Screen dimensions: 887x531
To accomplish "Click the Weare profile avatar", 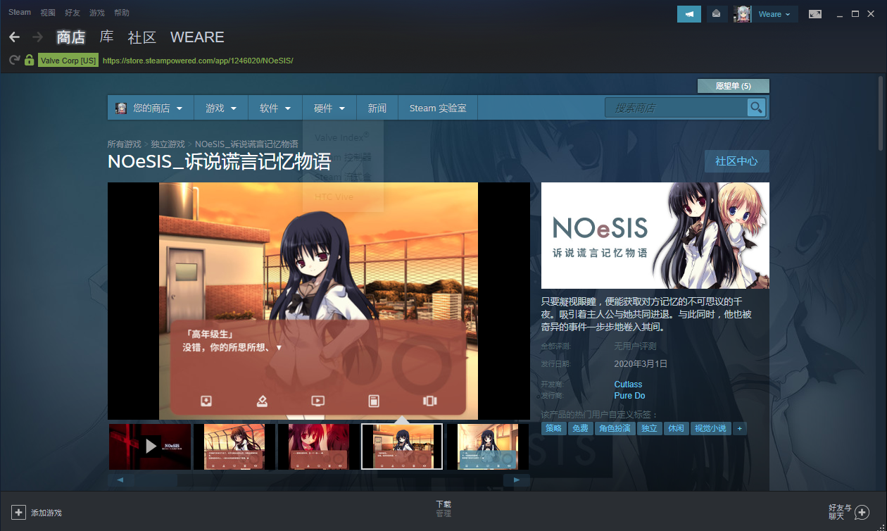I will 743,14.
